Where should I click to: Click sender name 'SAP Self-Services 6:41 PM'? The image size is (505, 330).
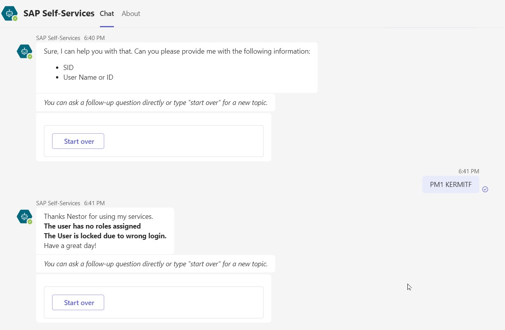[70, 203]
